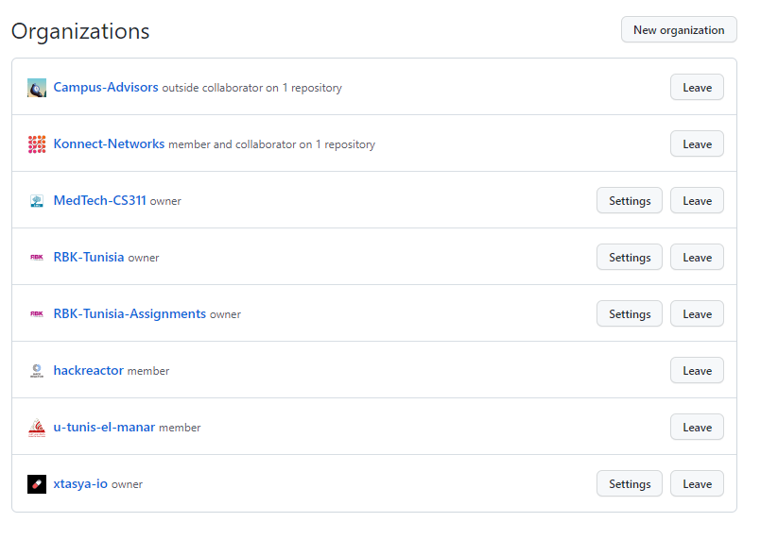778x539 pixels.
Task: Leave the MedTech-CS311 organization
Action: click(x=697, y=200)
